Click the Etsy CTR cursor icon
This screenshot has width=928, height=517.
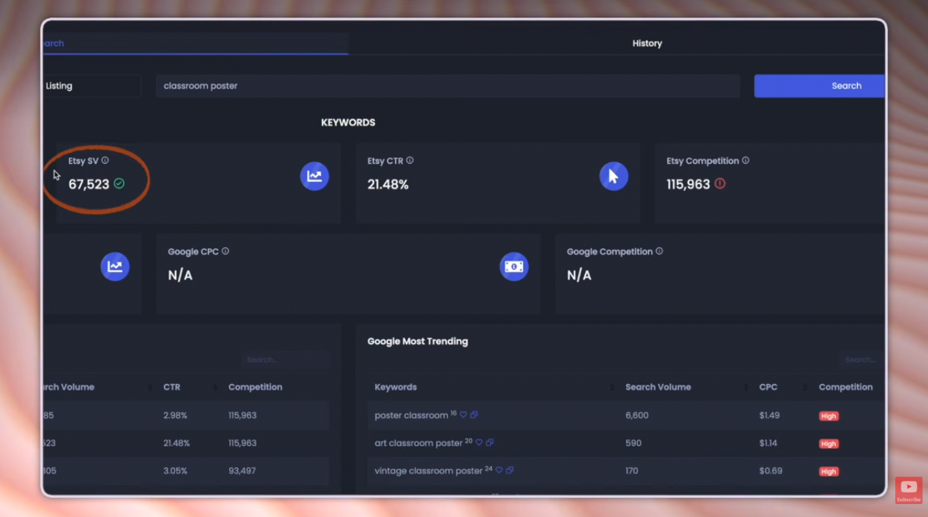point(614,176)
